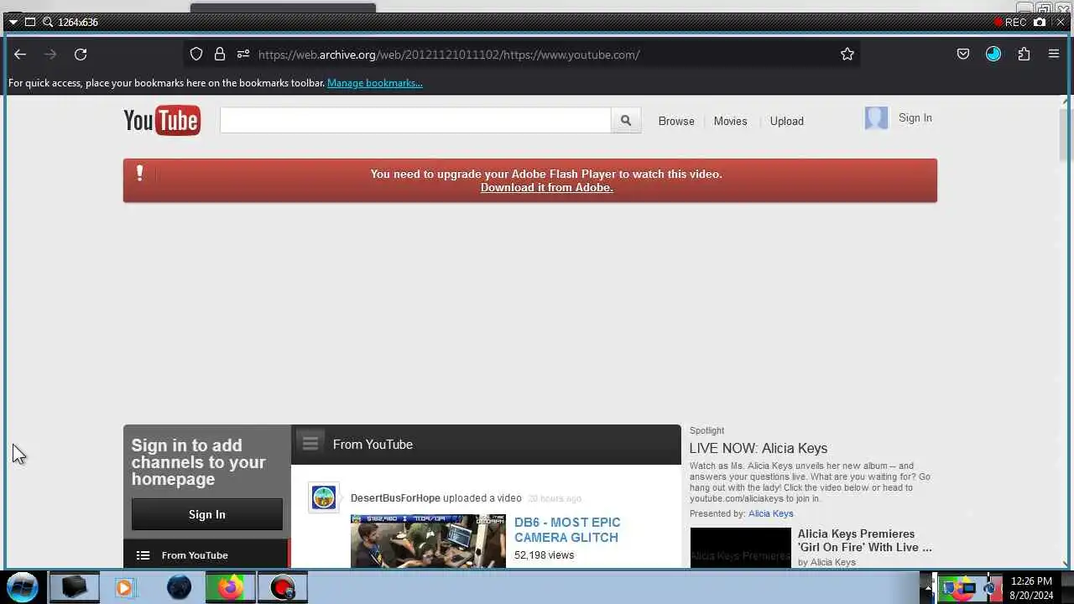
Task: Click the recorder camera snapshot icon
Action: (x=1040, y=22)
